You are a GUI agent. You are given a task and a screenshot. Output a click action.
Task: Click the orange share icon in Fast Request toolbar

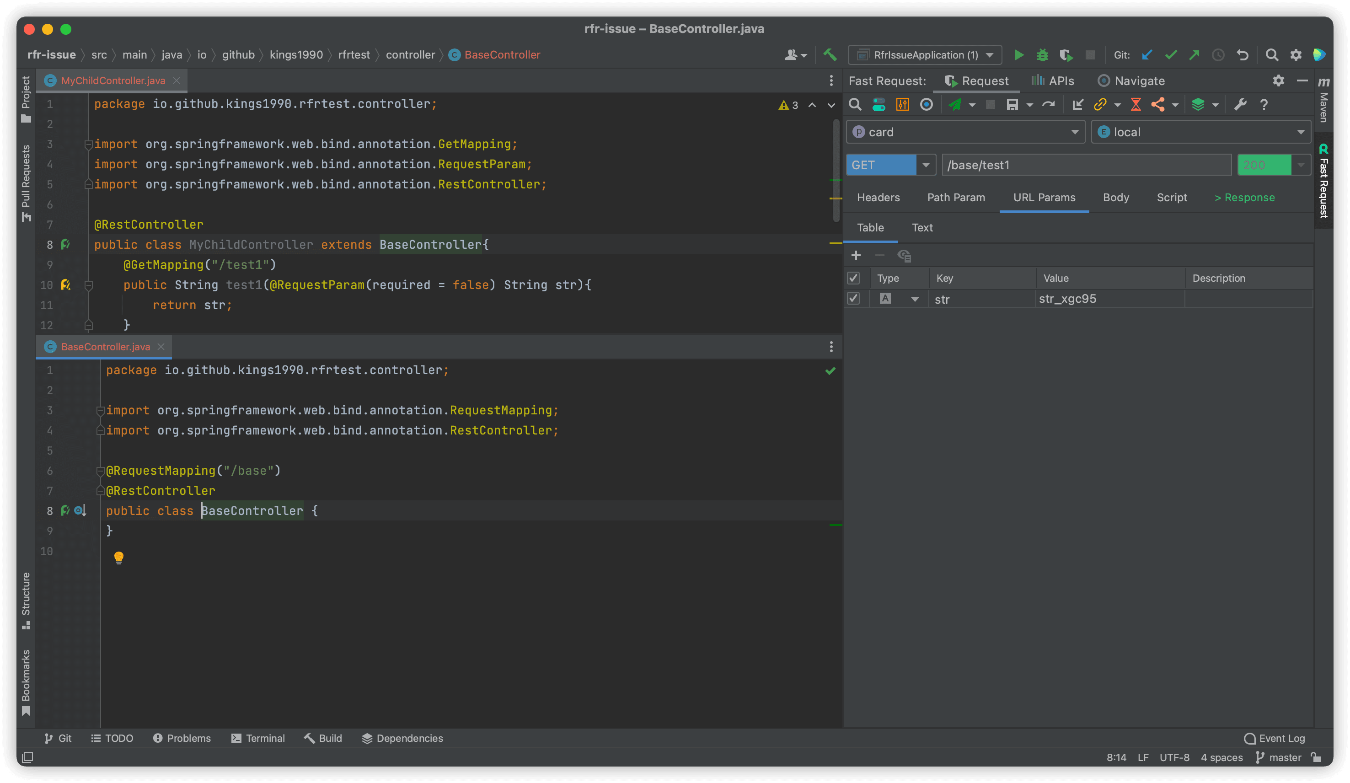(1157, 105)
